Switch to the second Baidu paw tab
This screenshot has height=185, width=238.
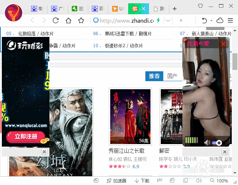point(57,9)
